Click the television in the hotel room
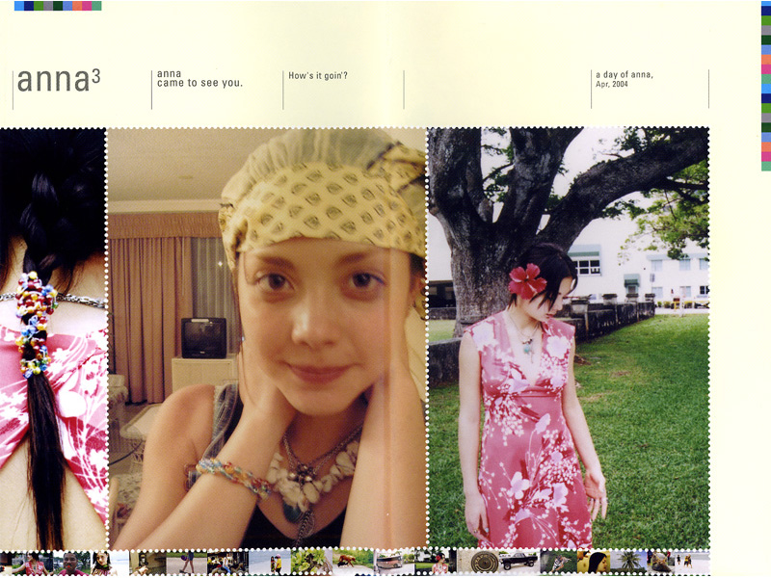Screen dimensions: 771x578 tap(203, 337)
